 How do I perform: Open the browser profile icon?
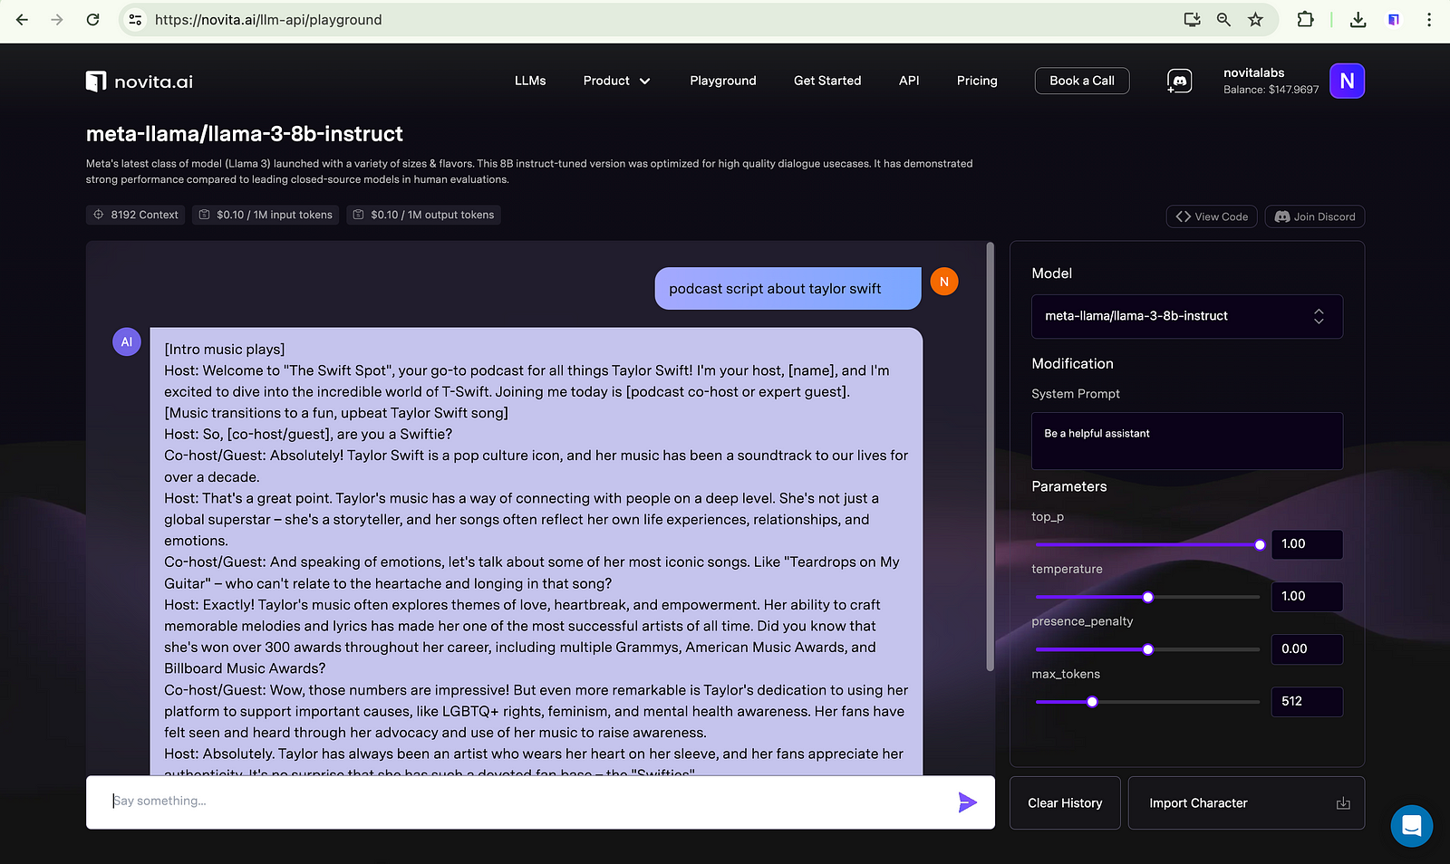pos(1394,19)
